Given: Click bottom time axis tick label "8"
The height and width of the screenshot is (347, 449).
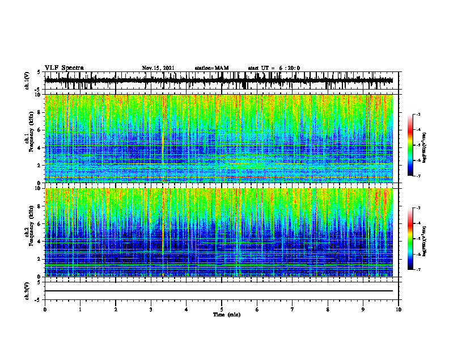Looking at the screenshot, I should point(328,310).
